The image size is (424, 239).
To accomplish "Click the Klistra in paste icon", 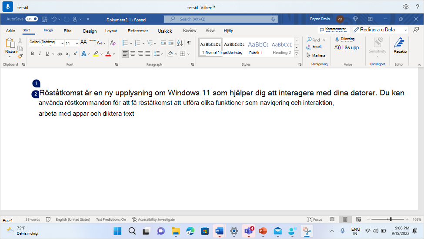I will 10,43.
